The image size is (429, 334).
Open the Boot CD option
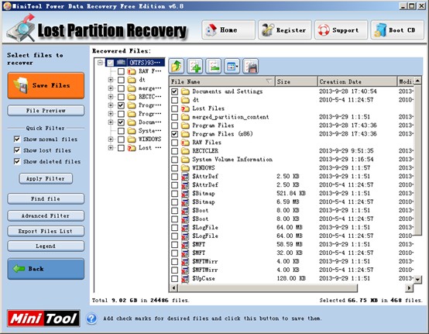click(x=397, y=30)
